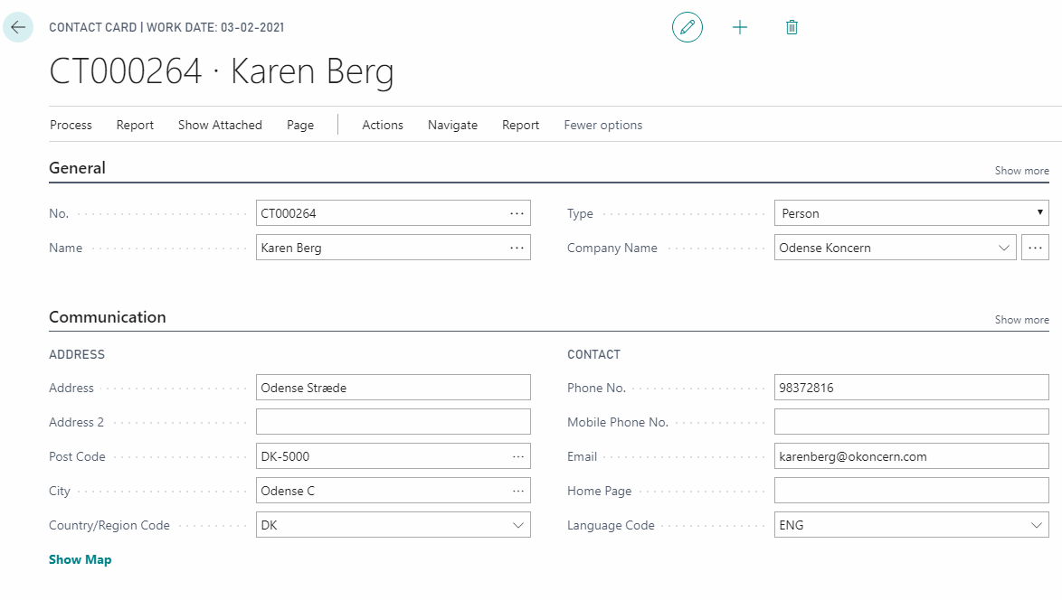Click the Mobile Phone No. input field
This screenshot has height=600, width=1062.
click(911, 422)
